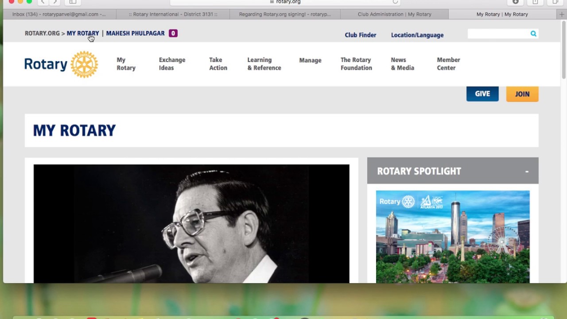Open Learning & Reference menu

pos(264,64)
